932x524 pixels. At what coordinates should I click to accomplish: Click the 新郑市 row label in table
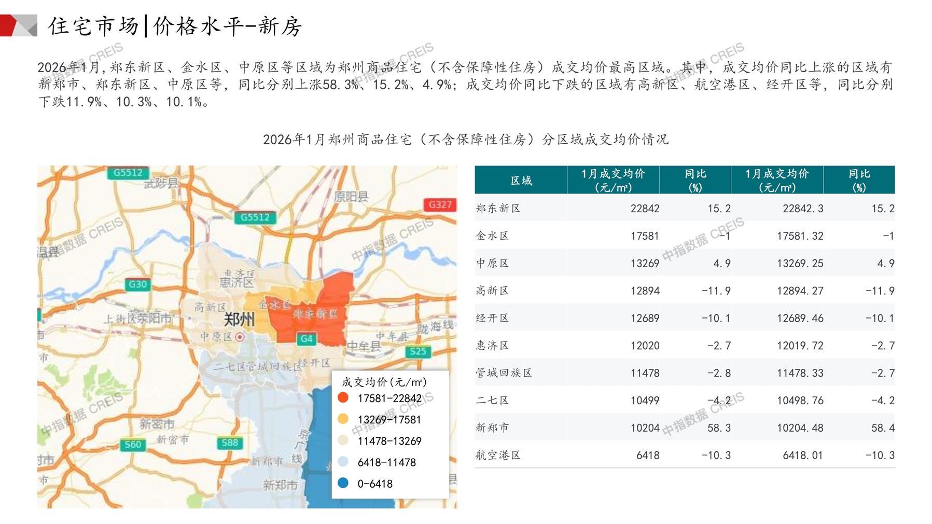492,428
